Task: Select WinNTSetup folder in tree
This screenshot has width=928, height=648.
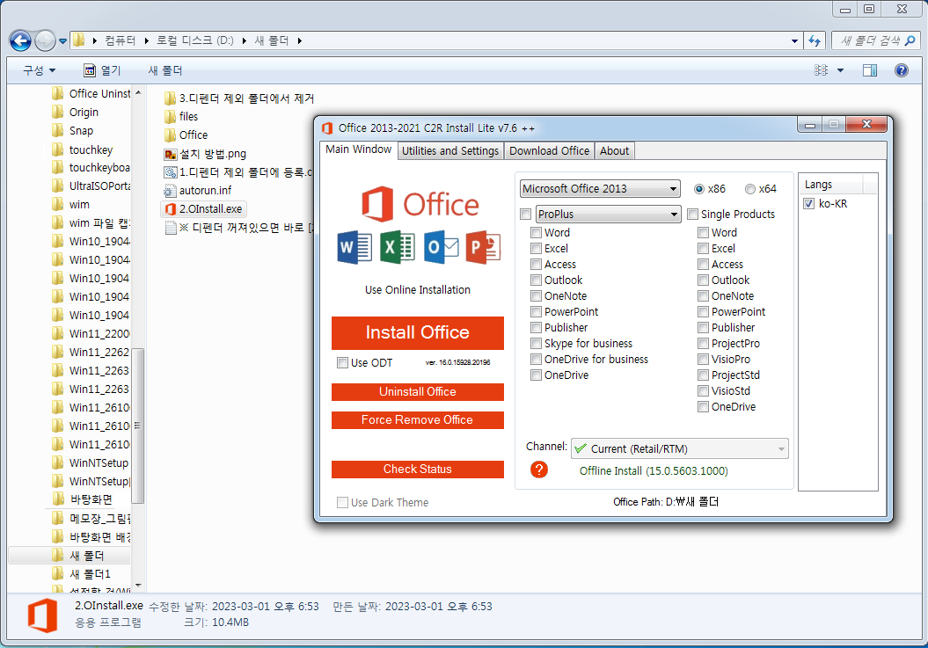Action: click(x=90, y=462)
